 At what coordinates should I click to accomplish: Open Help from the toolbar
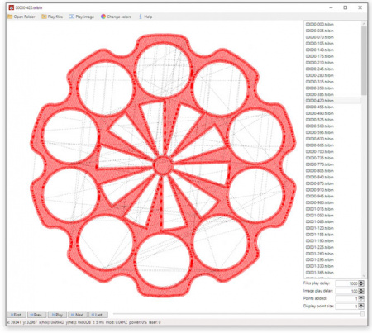(141, 17)
